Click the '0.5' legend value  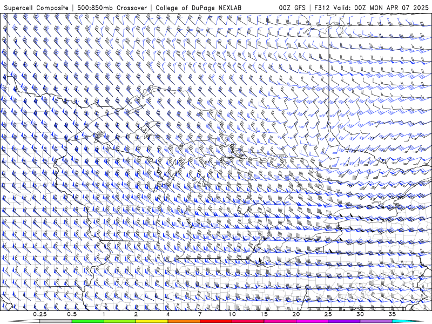72,314
